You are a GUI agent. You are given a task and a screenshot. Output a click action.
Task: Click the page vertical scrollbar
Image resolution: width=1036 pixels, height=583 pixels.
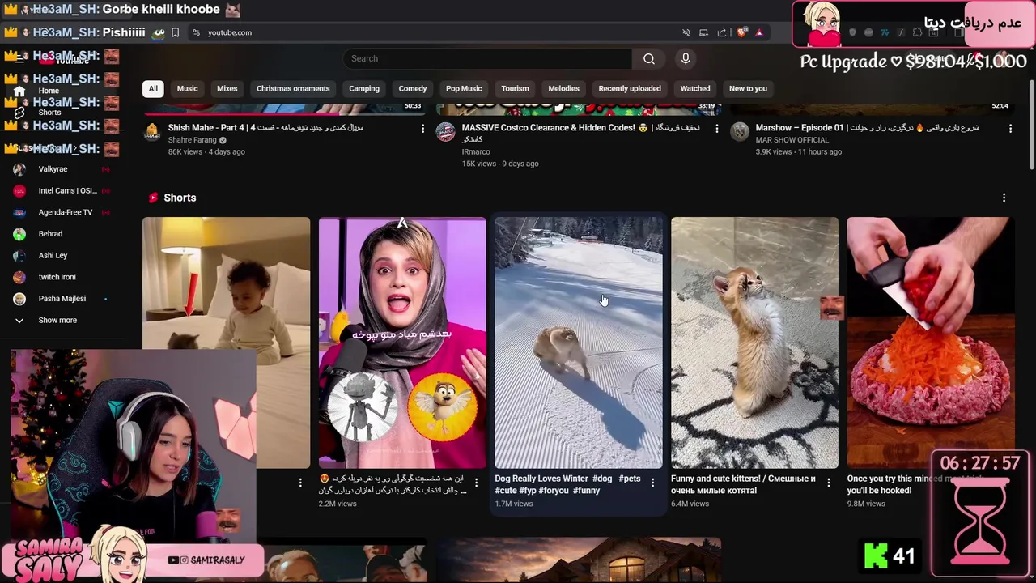pyautogui.click(x=1031, y=126)
